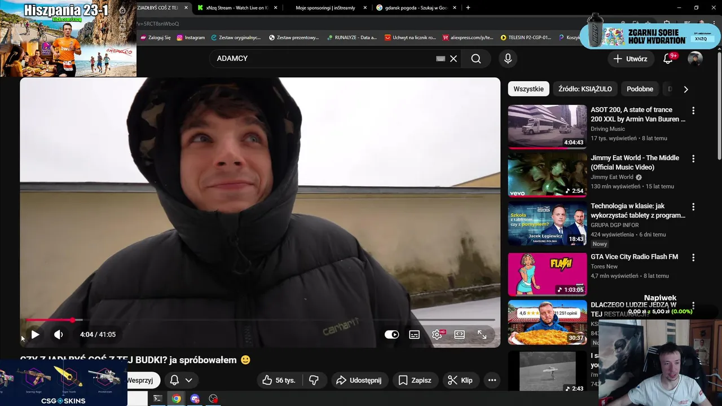This screenshot has height=406, width=722.
Task: Open GTA Vice City Radio Flash FM title
Action: coord(634,257)
